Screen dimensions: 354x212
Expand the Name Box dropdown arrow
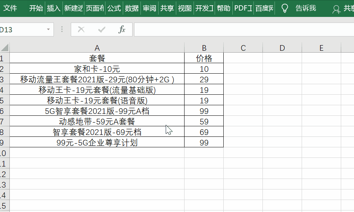[48, 30]
